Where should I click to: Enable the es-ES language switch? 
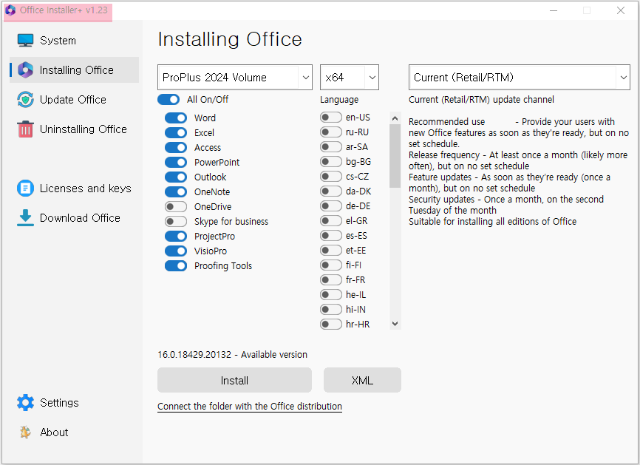coord(331,236)
